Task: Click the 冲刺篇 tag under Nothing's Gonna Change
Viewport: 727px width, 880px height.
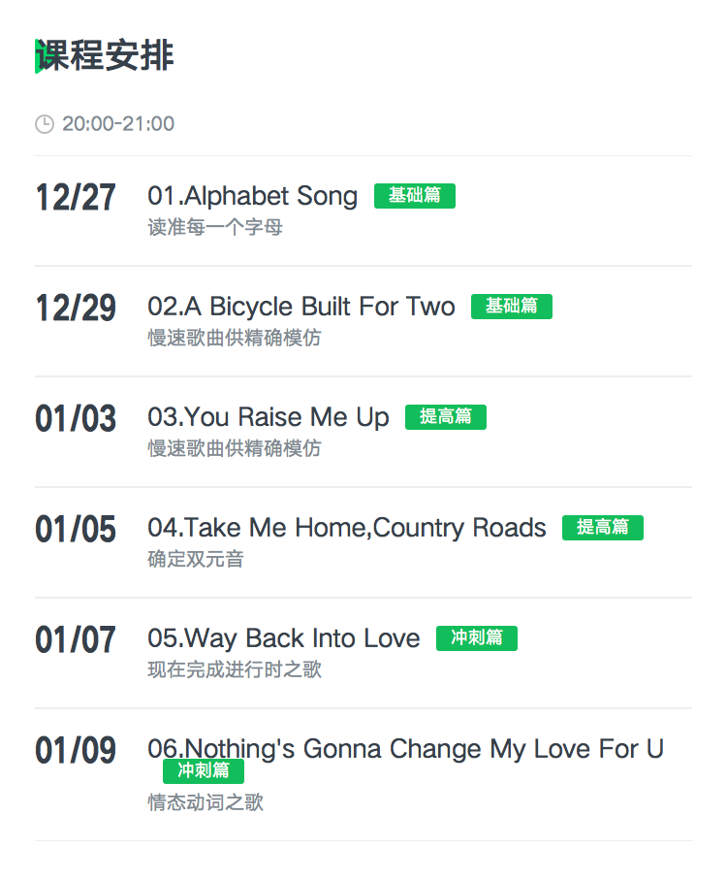Action: coord(204,771)
